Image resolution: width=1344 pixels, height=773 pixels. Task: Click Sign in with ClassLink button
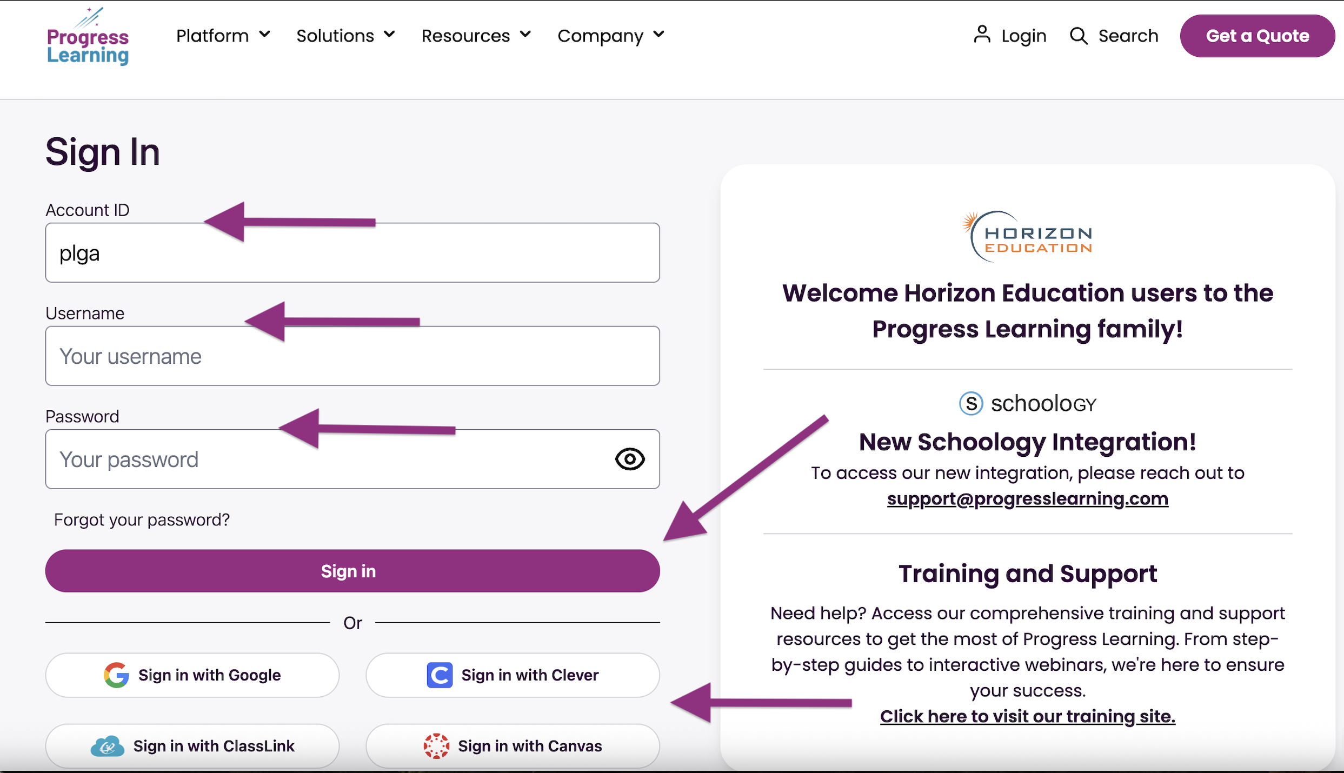point(192,746)
